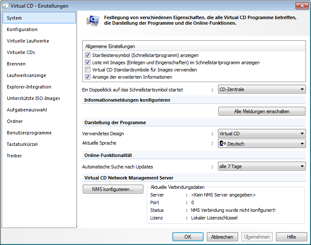Toggle Liste mit Images im Schnellstartprogramm checkbox
This screenshot has width=311, height=245.
pos(87,63)
